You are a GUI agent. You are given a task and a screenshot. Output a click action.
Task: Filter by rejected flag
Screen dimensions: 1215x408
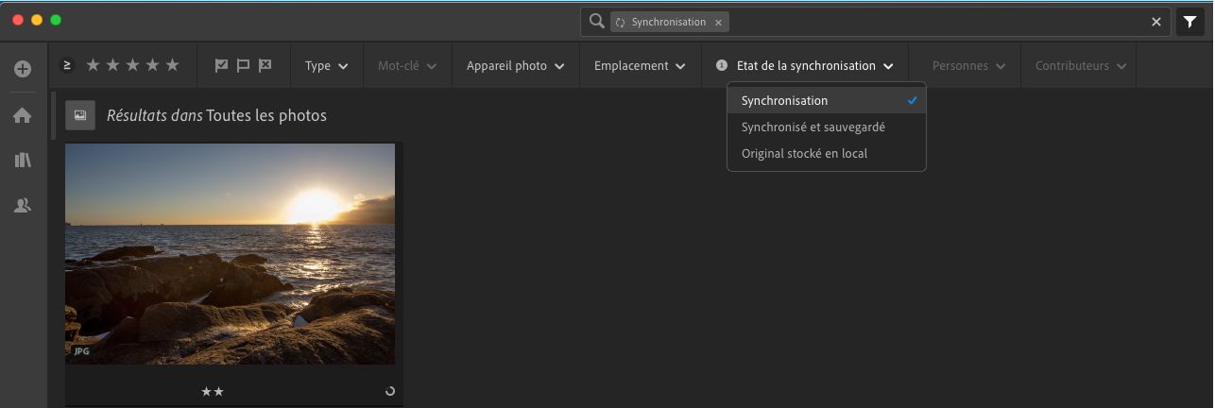pyautogui.click(x=265, y=65)
